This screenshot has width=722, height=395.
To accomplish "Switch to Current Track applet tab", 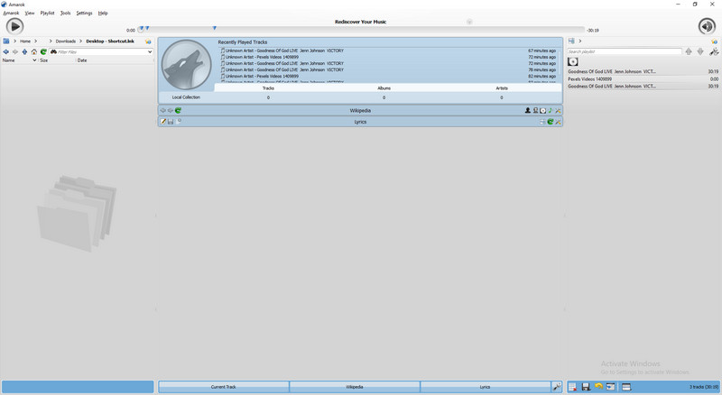I will coord(223,387).
